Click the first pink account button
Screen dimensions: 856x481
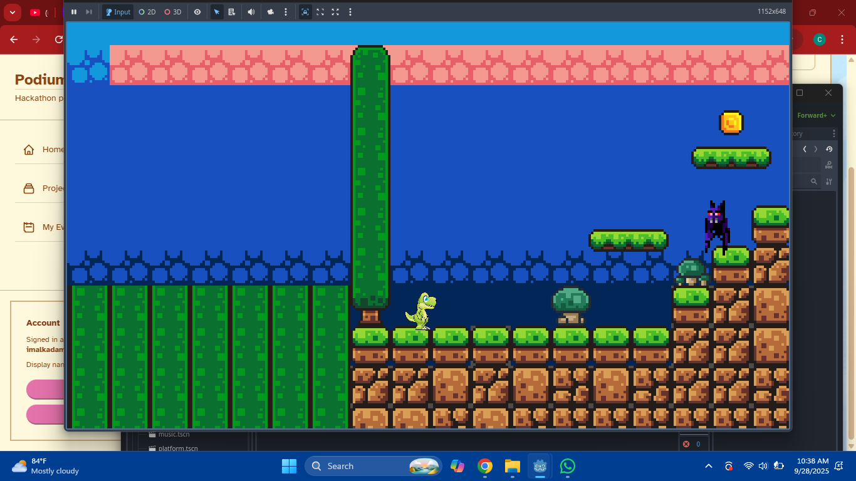[46, 389]
